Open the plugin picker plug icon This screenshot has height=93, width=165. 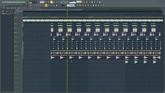96,5
